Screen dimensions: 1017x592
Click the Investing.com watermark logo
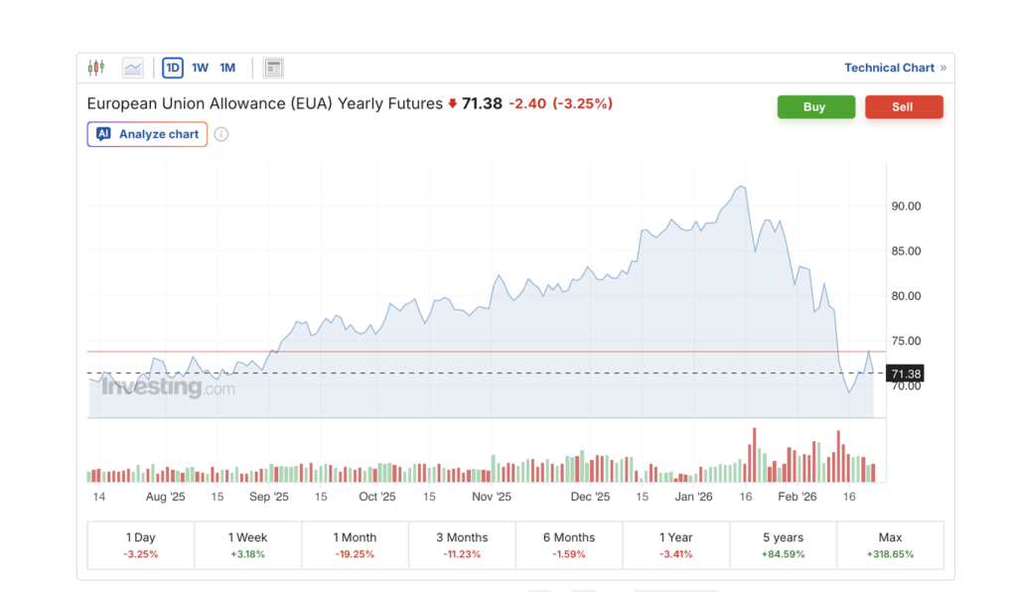167,387
